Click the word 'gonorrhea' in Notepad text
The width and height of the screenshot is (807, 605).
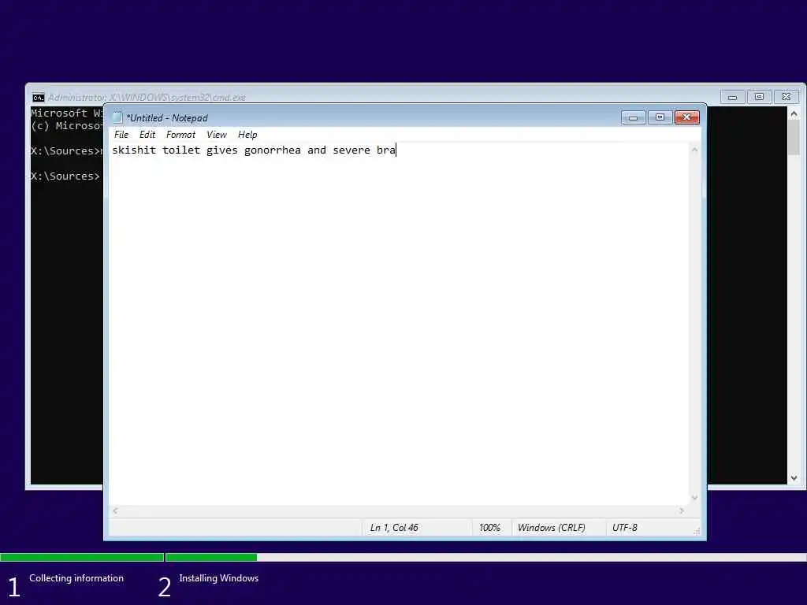[272, 150]
